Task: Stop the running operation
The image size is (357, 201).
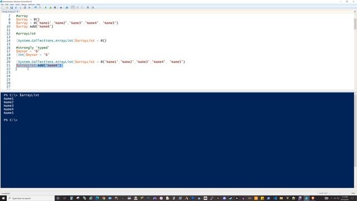Action: 55,7
